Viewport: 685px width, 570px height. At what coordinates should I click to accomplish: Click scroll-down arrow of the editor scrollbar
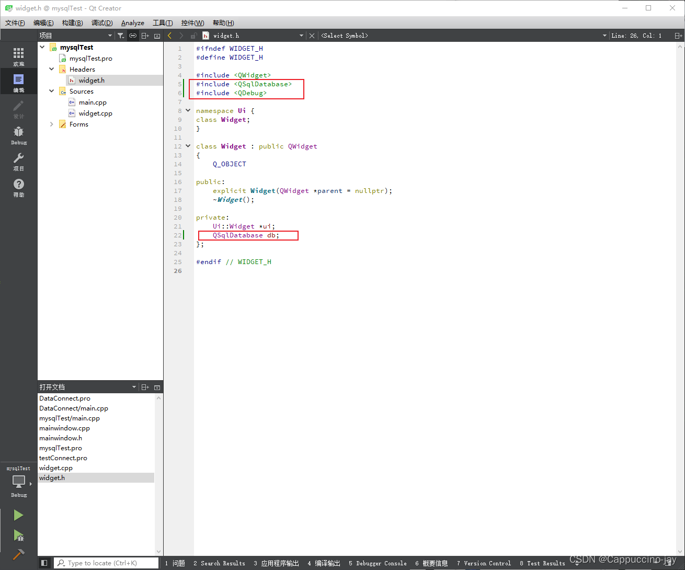click(x=681, y=552)
